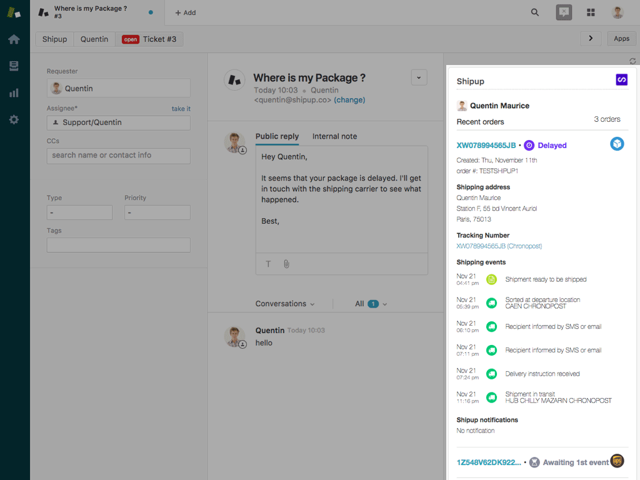Open search from the top bar
This screenshot has width=640, height=480.
534,12
